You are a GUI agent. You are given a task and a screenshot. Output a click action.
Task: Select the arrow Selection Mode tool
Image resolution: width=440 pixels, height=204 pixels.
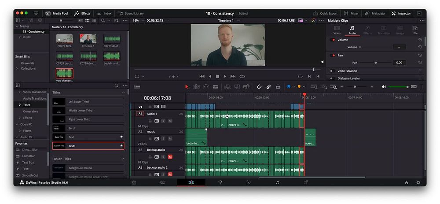click(x=186, y=87)
